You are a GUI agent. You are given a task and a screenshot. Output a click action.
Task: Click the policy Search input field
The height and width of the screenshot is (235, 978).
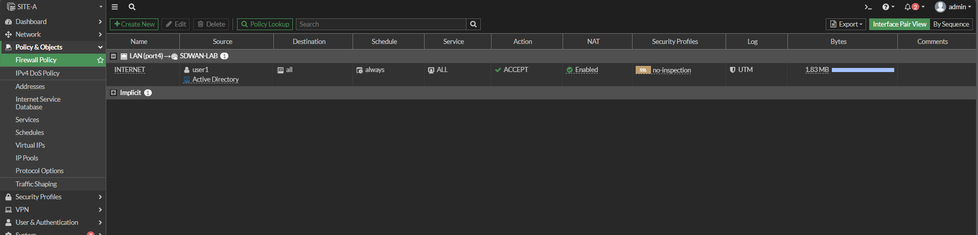click(x=381, y=25)
